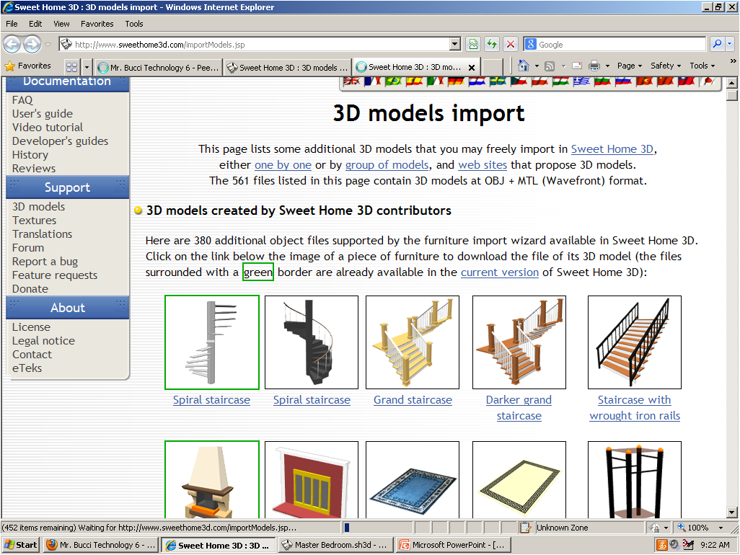Viewport: 740px width, 555px height.
Task: Go forward with the Forward arrow button
Action: [x=32, y=44]
